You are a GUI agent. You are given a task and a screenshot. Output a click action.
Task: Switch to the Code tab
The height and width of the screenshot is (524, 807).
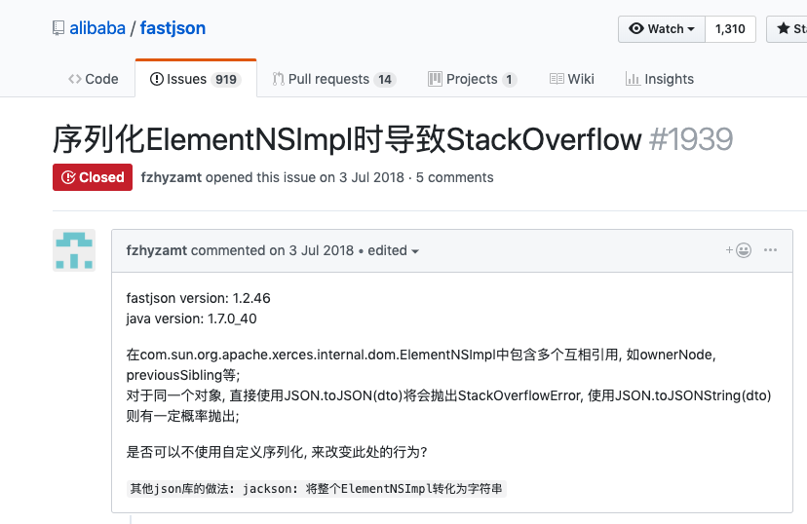[94, 79]
